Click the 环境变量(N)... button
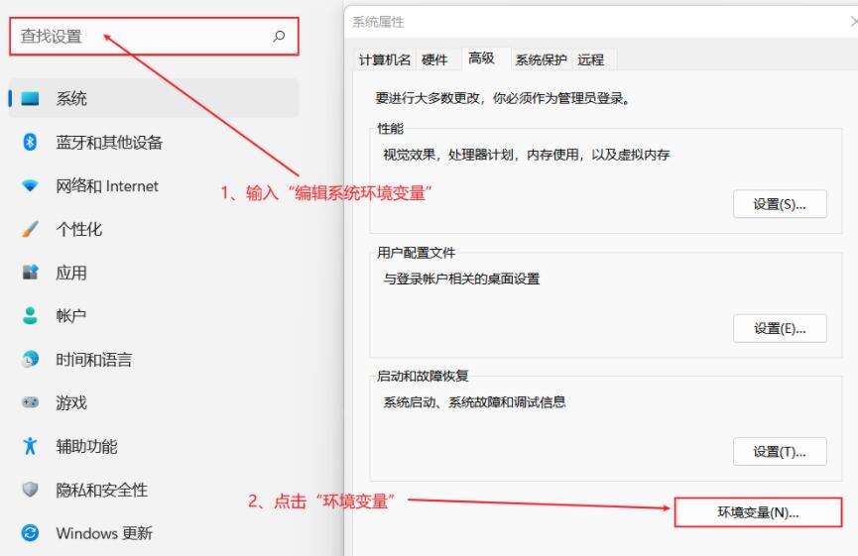 point(758,512)
